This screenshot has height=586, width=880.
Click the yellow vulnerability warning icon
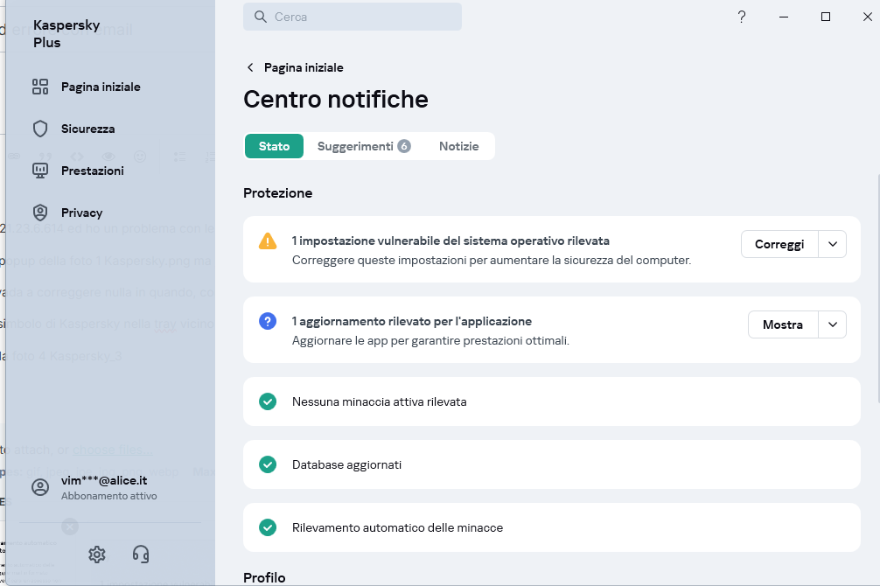268,241
